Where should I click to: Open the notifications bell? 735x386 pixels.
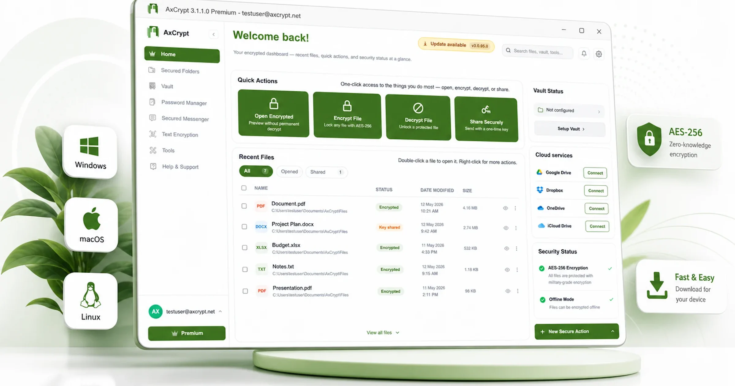[584, 54]
